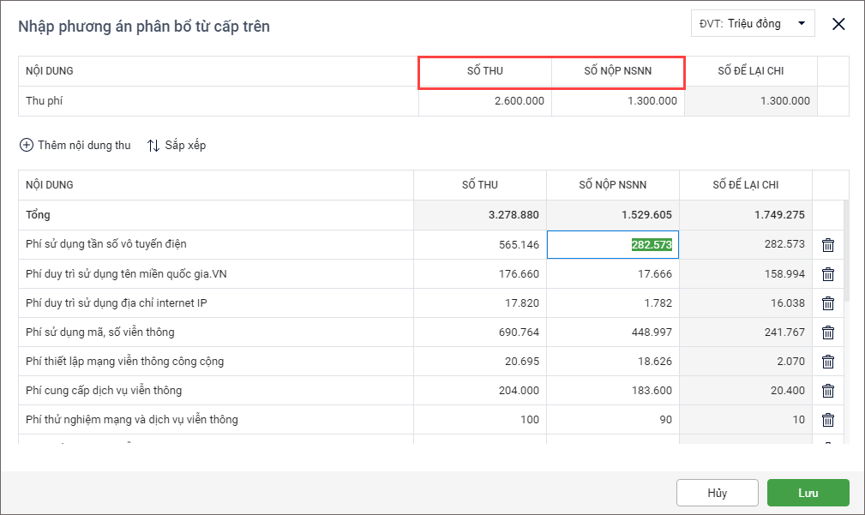
Task: Delete the Phí duy trì địa chỉ internet IP row
Action: 828,303
